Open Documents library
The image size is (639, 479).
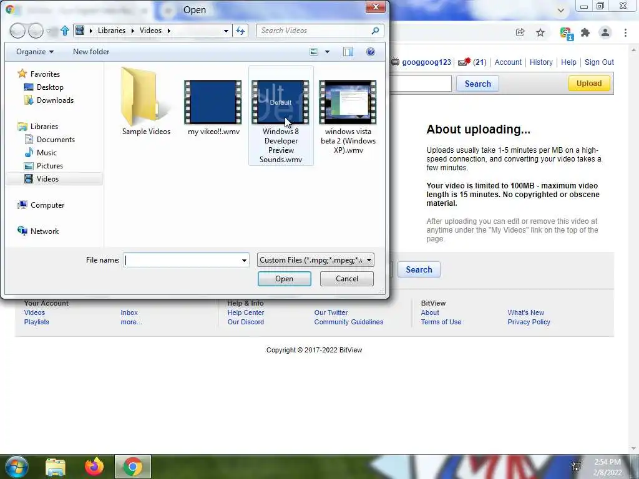tap(50, 139)
